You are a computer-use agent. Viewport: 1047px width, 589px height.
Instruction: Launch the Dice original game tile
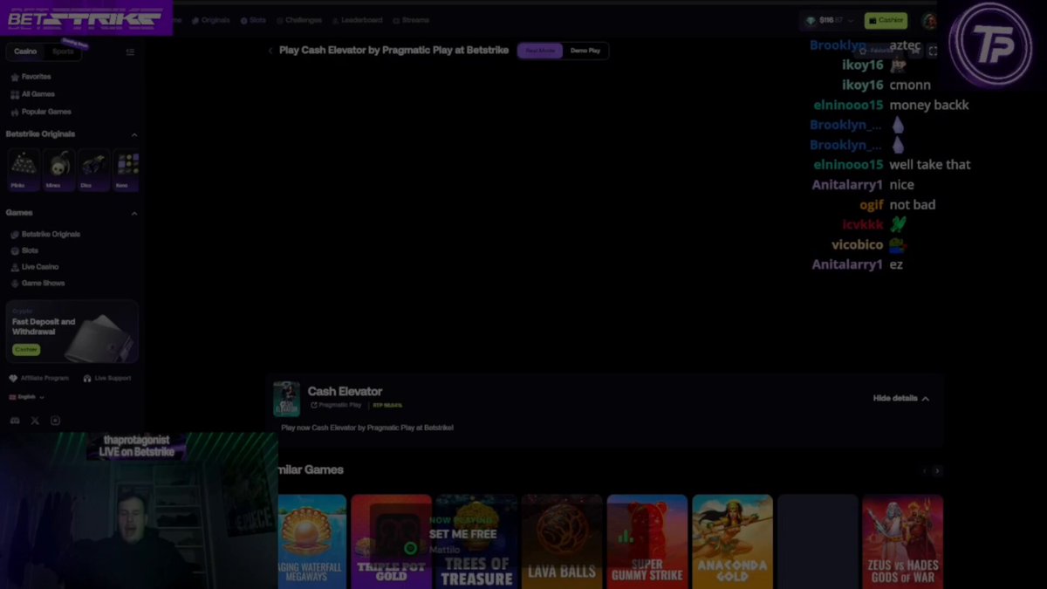coord(93,169)
